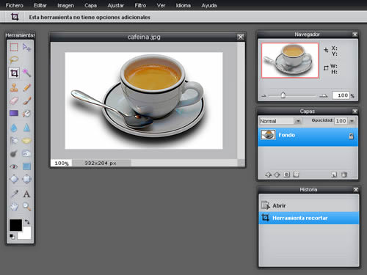Image resolution: width=367 pixels, height=275 pixels.
Task: Move layer down in Capas panel
Action: (277, 175)
